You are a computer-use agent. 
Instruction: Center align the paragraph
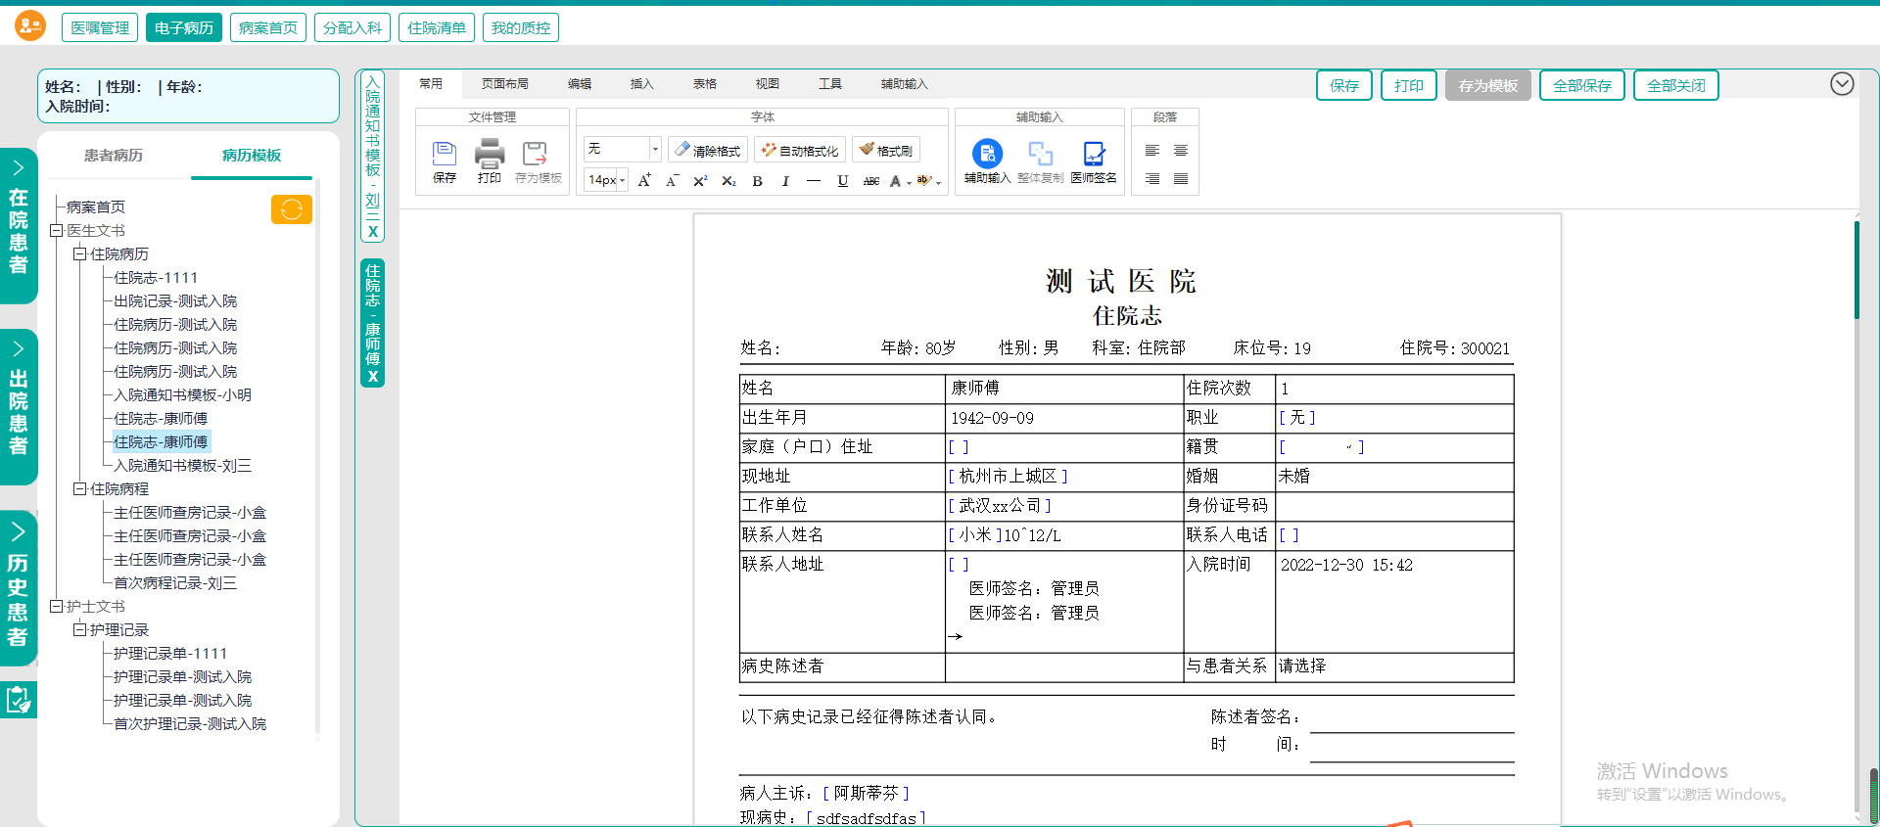1181,150
